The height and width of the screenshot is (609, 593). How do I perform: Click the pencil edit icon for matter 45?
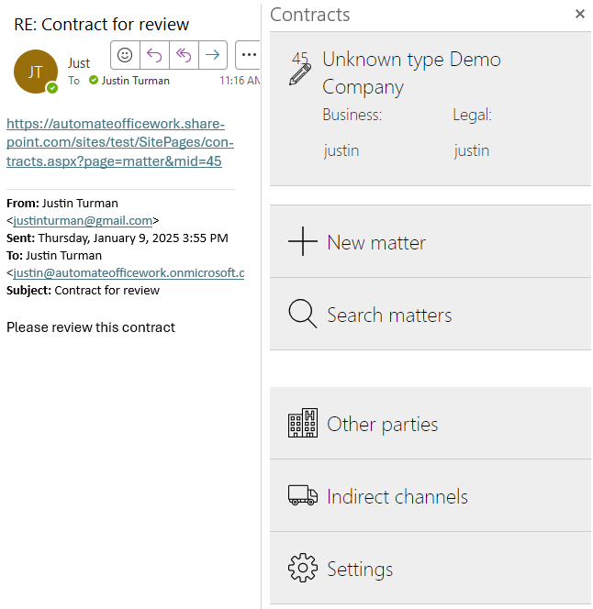pyautogui.click(x=300, y=73)
